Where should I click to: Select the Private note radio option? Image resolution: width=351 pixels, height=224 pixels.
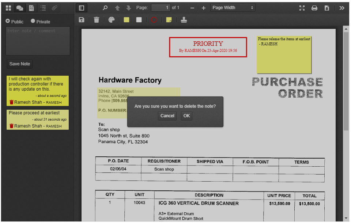coord(33,22)
